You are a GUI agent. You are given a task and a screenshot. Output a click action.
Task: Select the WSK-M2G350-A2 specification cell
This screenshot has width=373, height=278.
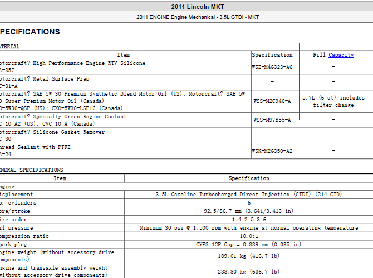click(x=272, y=151)
